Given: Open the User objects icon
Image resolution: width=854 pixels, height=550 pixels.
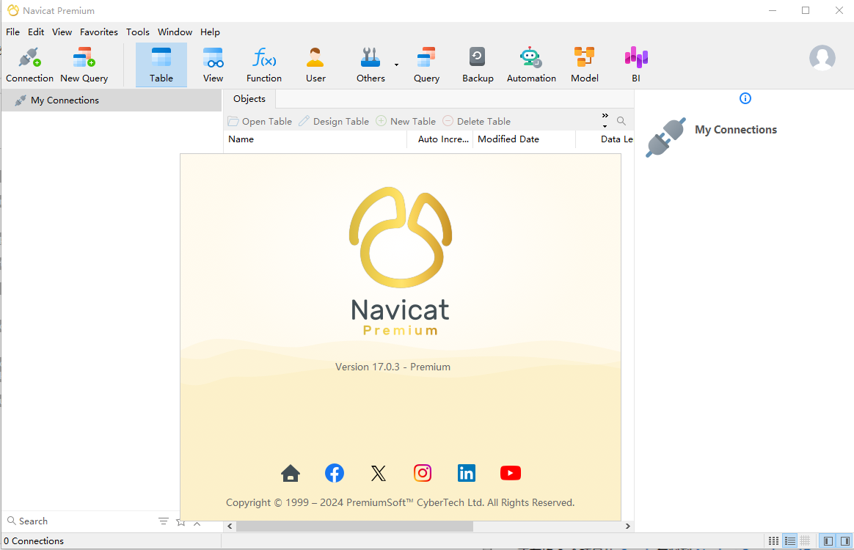Looking at the screenshot, I should pyautogui.click(x=315, y=65).
